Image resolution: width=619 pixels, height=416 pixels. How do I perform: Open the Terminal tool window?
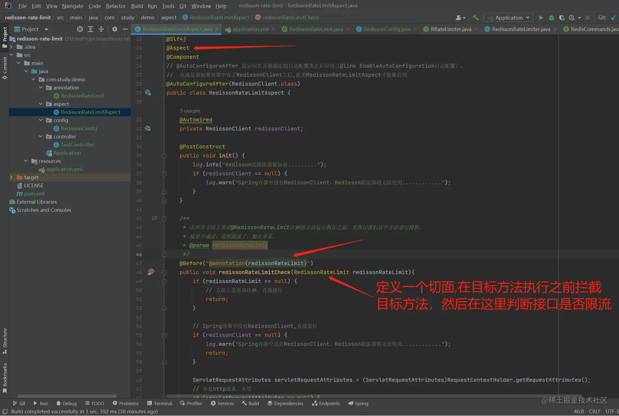coord(159,403)
